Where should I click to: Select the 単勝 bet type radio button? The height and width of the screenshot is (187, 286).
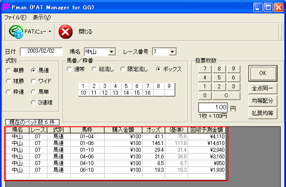point(9,70)
